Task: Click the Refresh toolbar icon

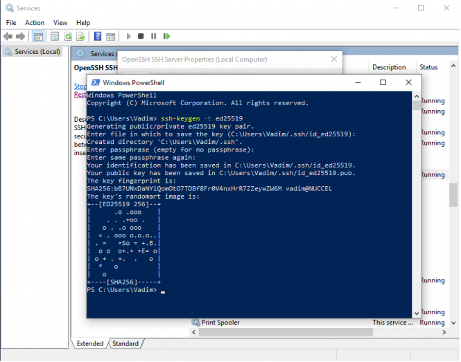Action: point(68,36)
